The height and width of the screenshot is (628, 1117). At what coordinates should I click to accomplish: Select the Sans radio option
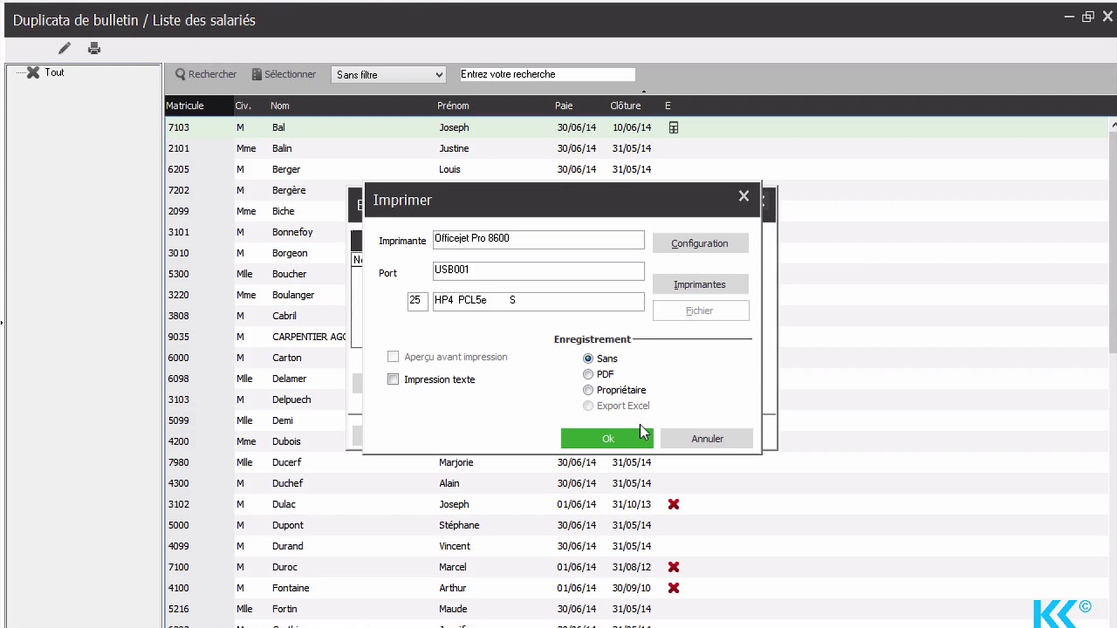pyautogui.click(x=588, y=358)
